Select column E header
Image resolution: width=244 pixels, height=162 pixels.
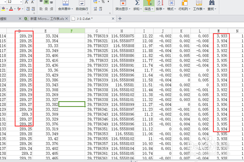point(46,31)
